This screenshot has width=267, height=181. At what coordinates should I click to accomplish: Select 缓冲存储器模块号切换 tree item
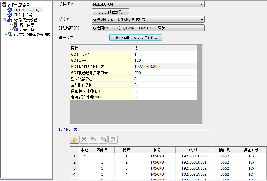32,35
